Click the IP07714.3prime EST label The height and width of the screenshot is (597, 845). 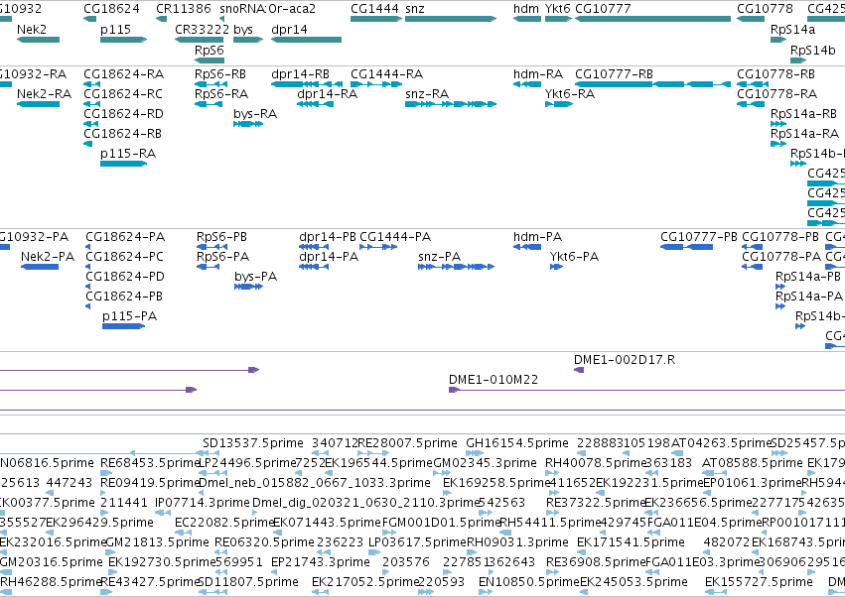(x=203, y=502)
